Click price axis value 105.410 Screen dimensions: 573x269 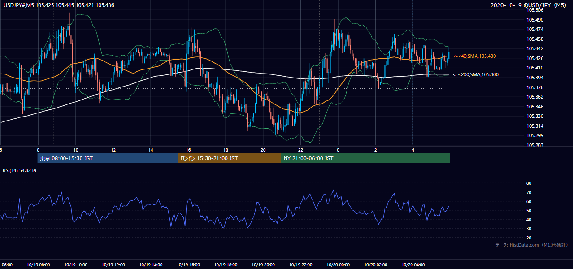click(535, 68)
